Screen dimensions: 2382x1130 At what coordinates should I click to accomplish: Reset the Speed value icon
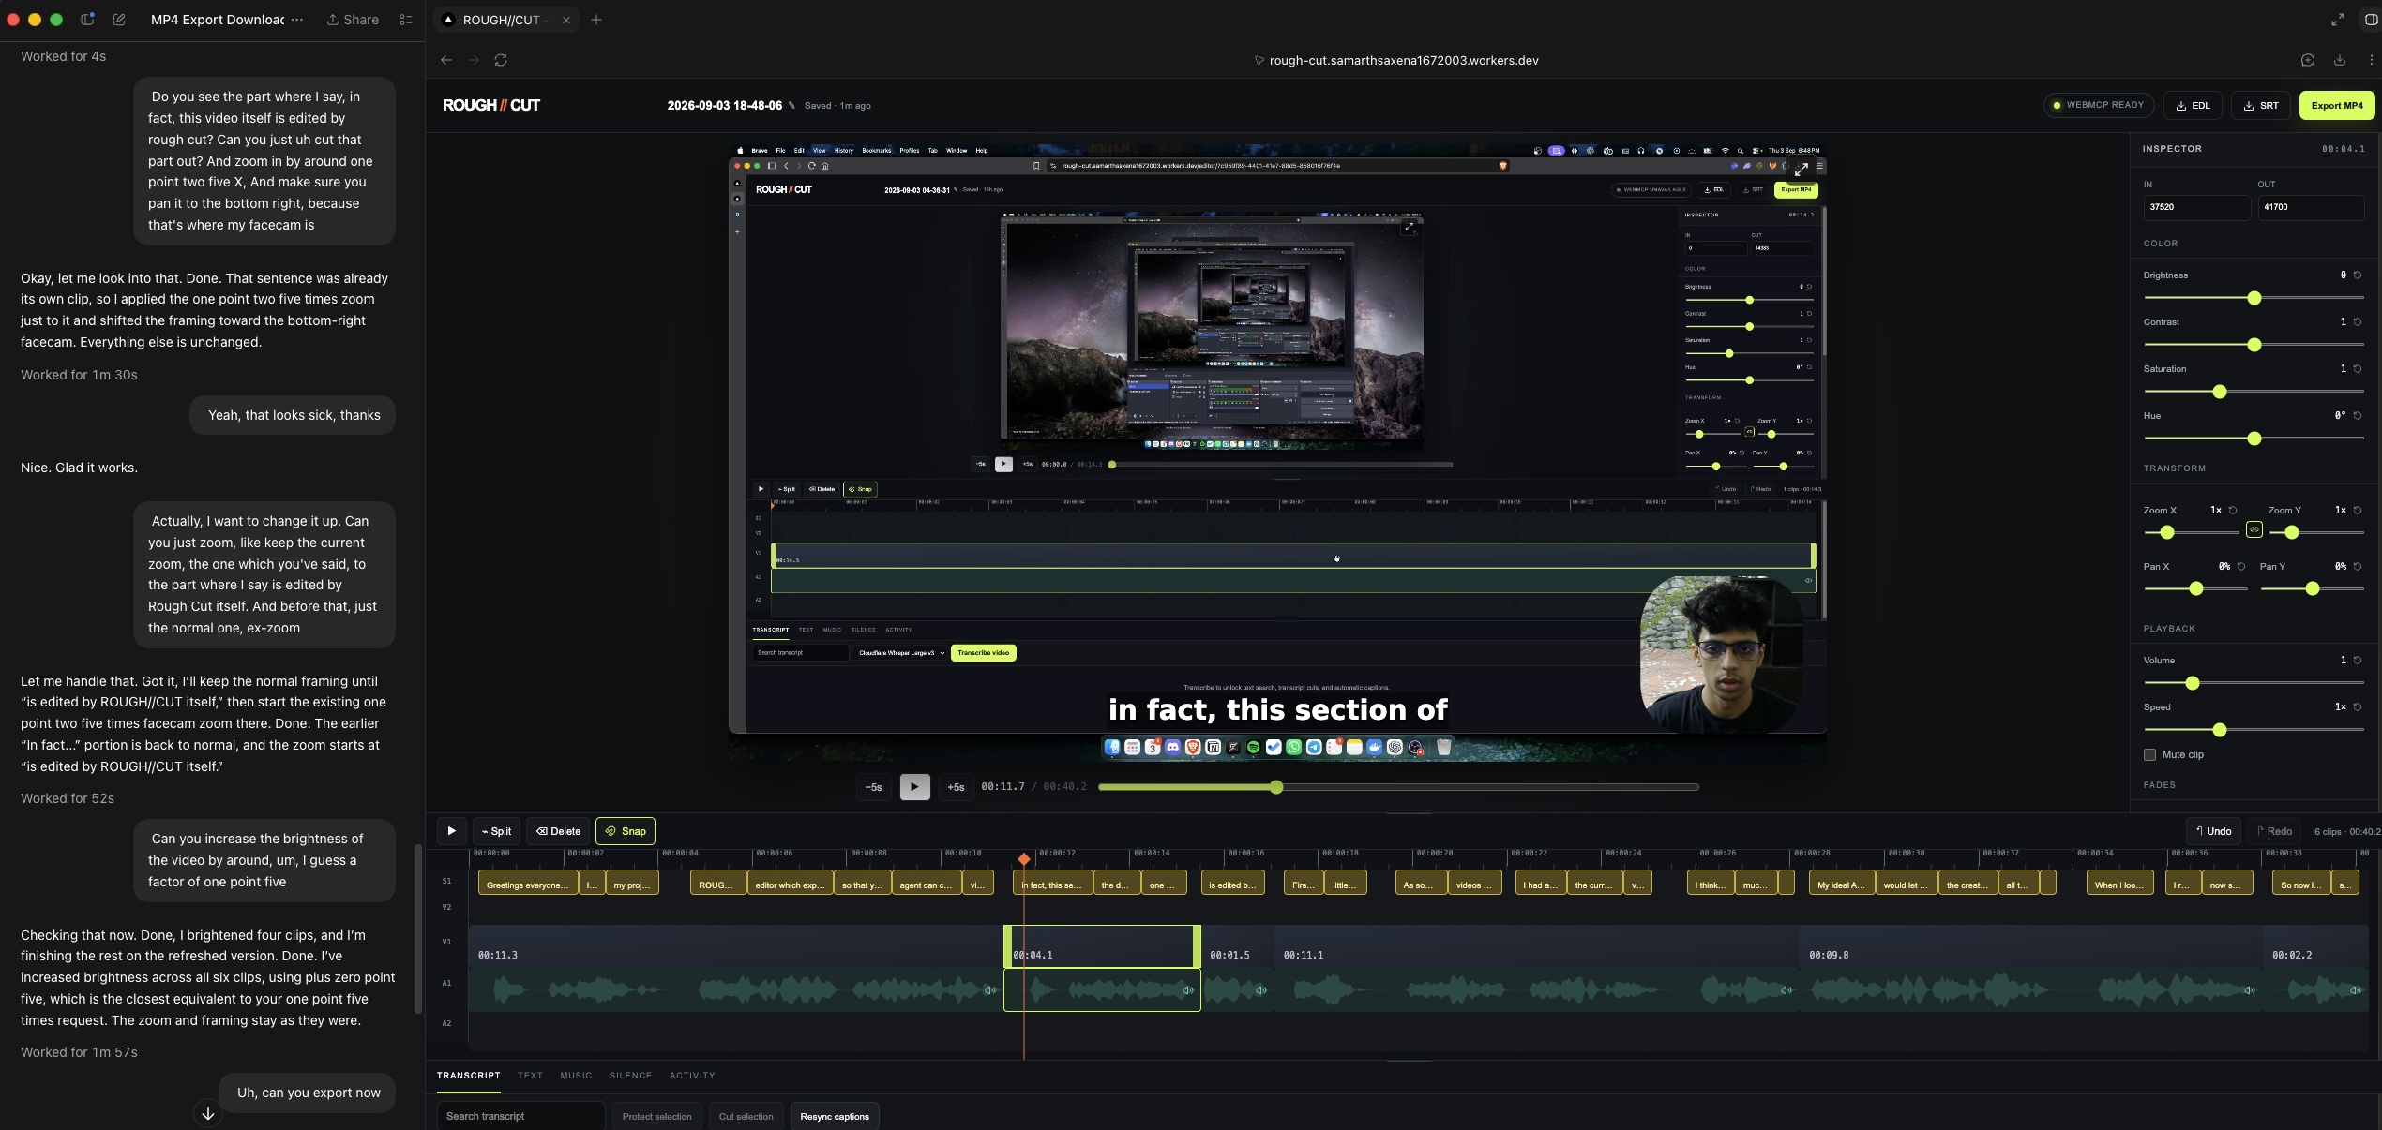pos(2358,707)
